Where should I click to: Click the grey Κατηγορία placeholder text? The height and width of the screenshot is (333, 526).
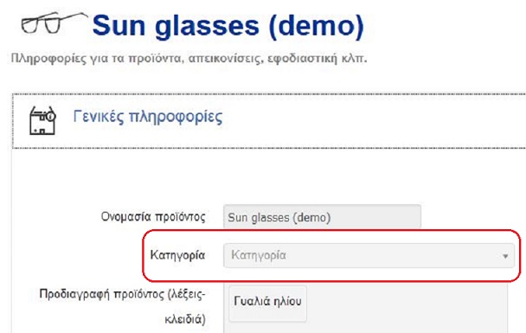(x=259, y=255)
